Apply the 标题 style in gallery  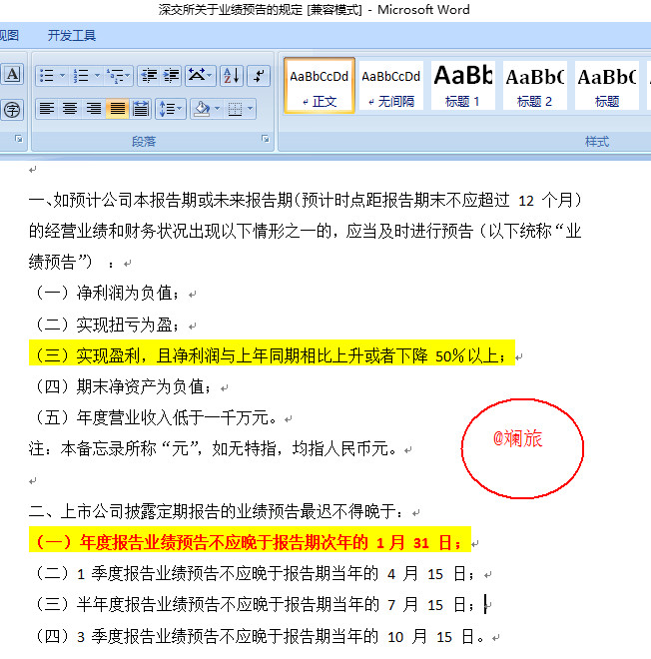(607, 86)
